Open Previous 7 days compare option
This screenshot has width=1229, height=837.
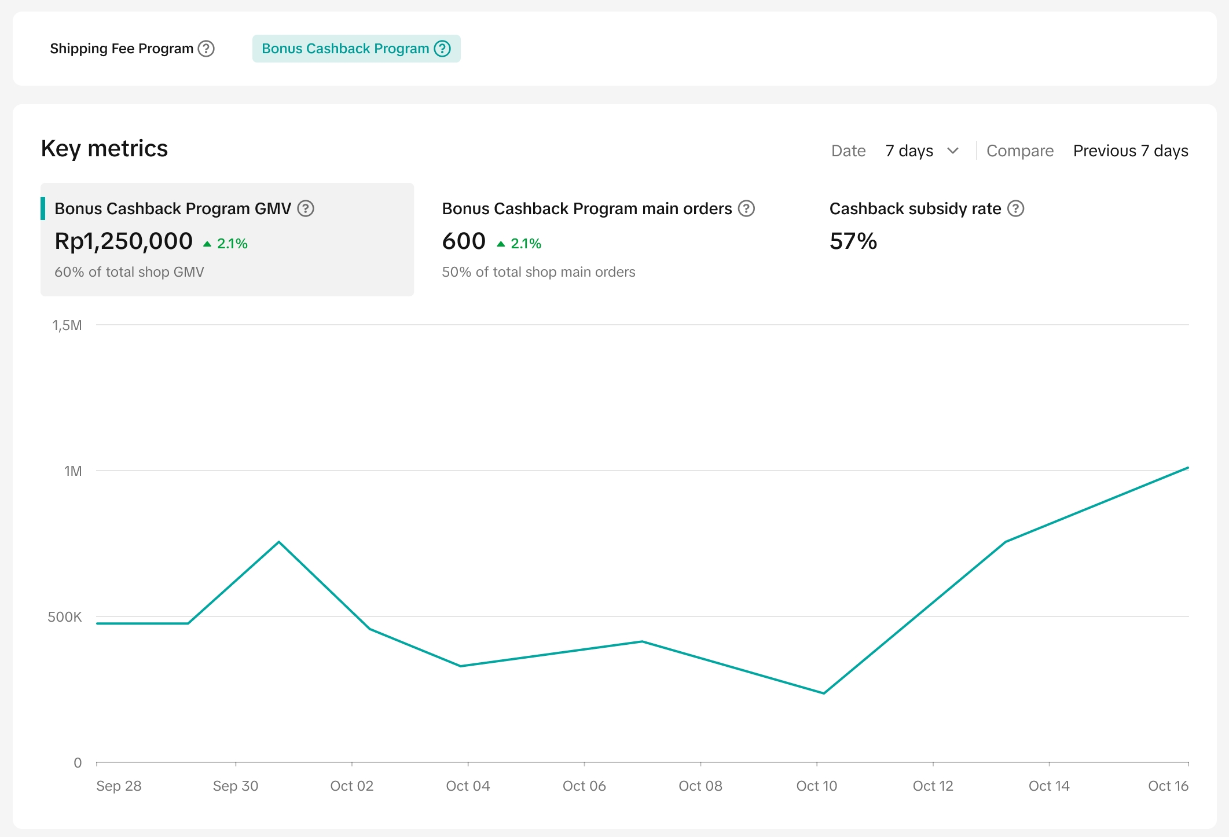(1130, 151)
